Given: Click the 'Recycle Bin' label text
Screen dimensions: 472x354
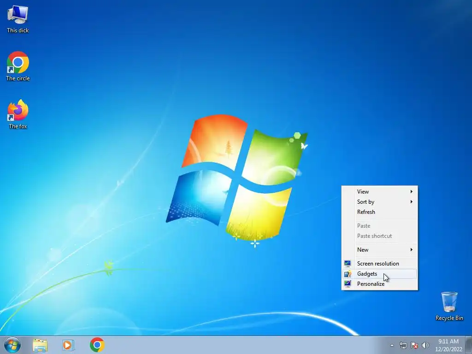Looking at the screenshot, I should (449, 318).
